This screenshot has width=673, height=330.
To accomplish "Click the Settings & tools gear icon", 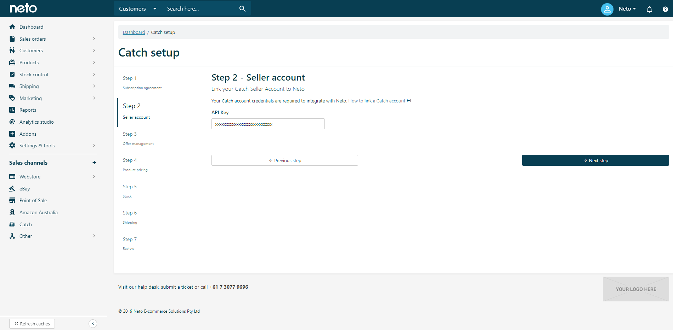I will [x=12, y=146].
